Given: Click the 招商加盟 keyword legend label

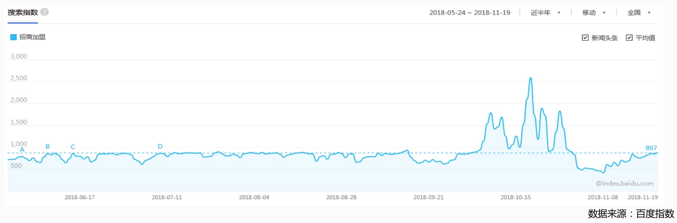Looking at the screenshot, I should click(32, 37).
